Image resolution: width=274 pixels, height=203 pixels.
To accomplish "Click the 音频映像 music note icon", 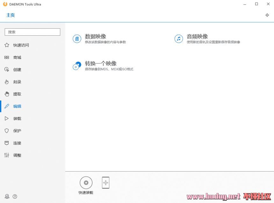I will (179, 39).
